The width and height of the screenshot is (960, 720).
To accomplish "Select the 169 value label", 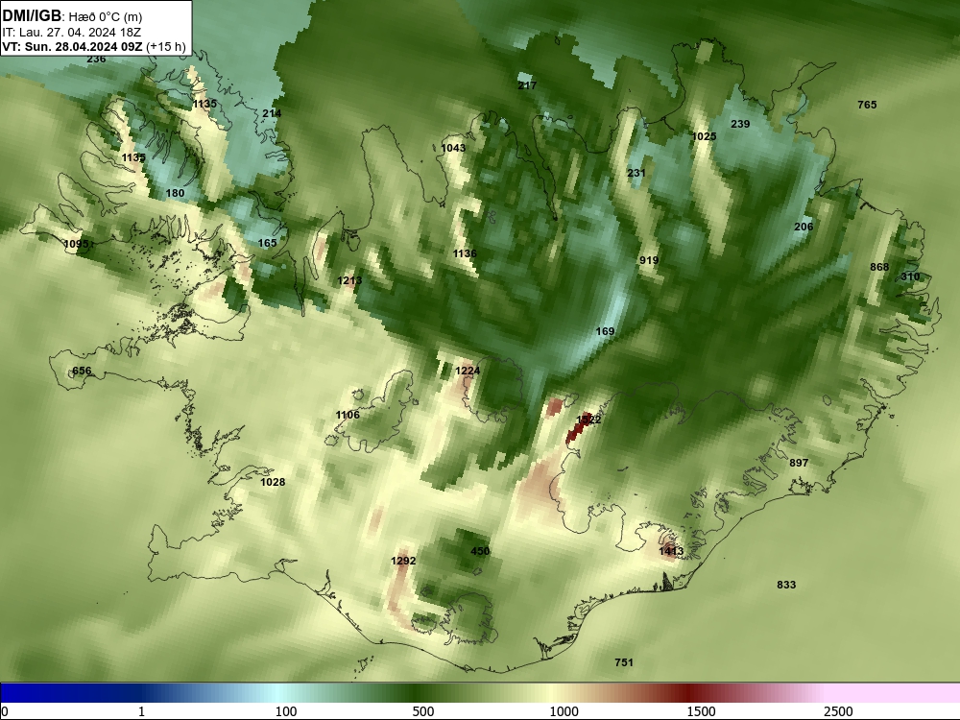I will pyautogui.click(x=605, y=331).
